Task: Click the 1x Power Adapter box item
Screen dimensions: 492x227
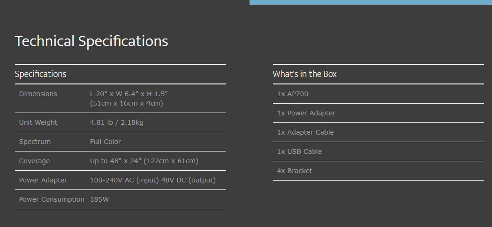Action: click(x=306, y=113)
